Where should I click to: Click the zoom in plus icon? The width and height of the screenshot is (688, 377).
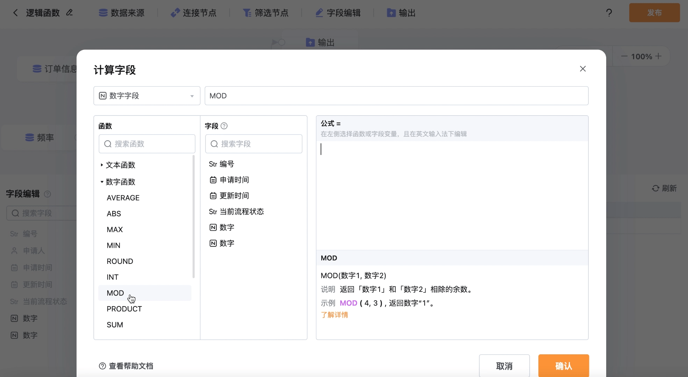(658, 56)
